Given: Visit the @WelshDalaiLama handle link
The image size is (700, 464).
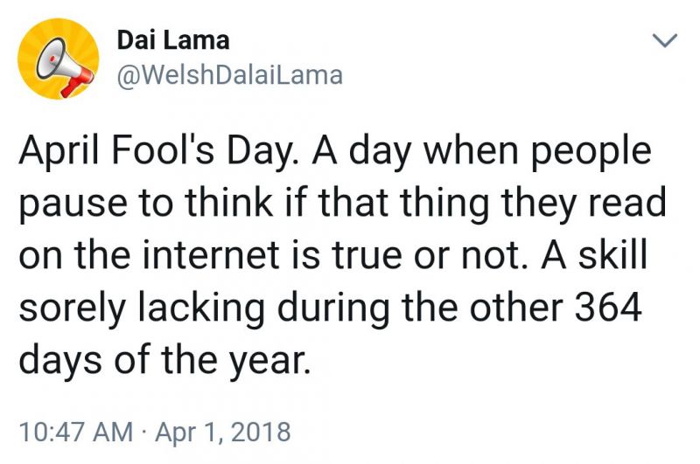Looking at the screenshot, I should point(229,75).
